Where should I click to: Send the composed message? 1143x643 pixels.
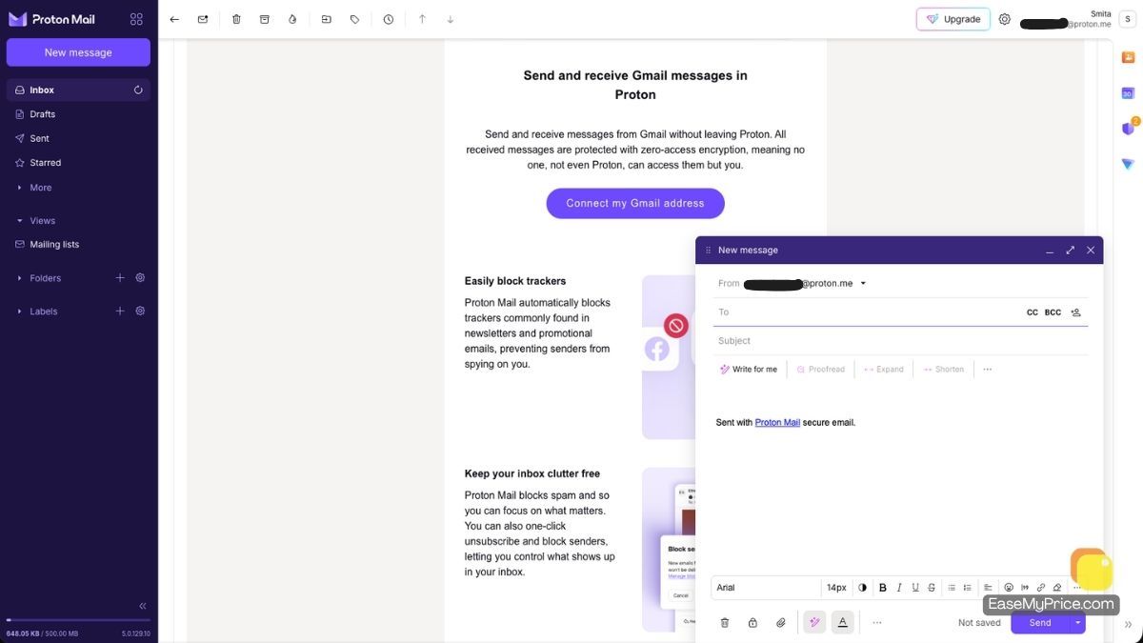1040,623
